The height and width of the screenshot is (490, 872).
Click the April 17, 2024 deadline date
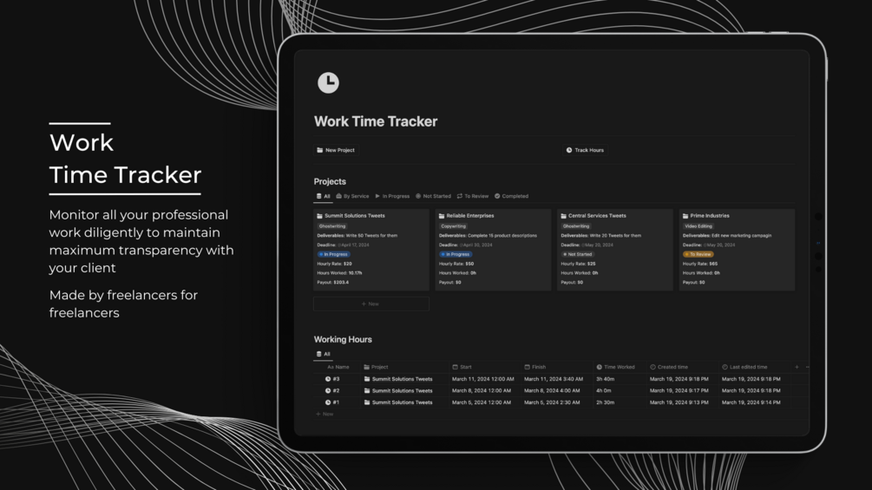coord(354,245)
